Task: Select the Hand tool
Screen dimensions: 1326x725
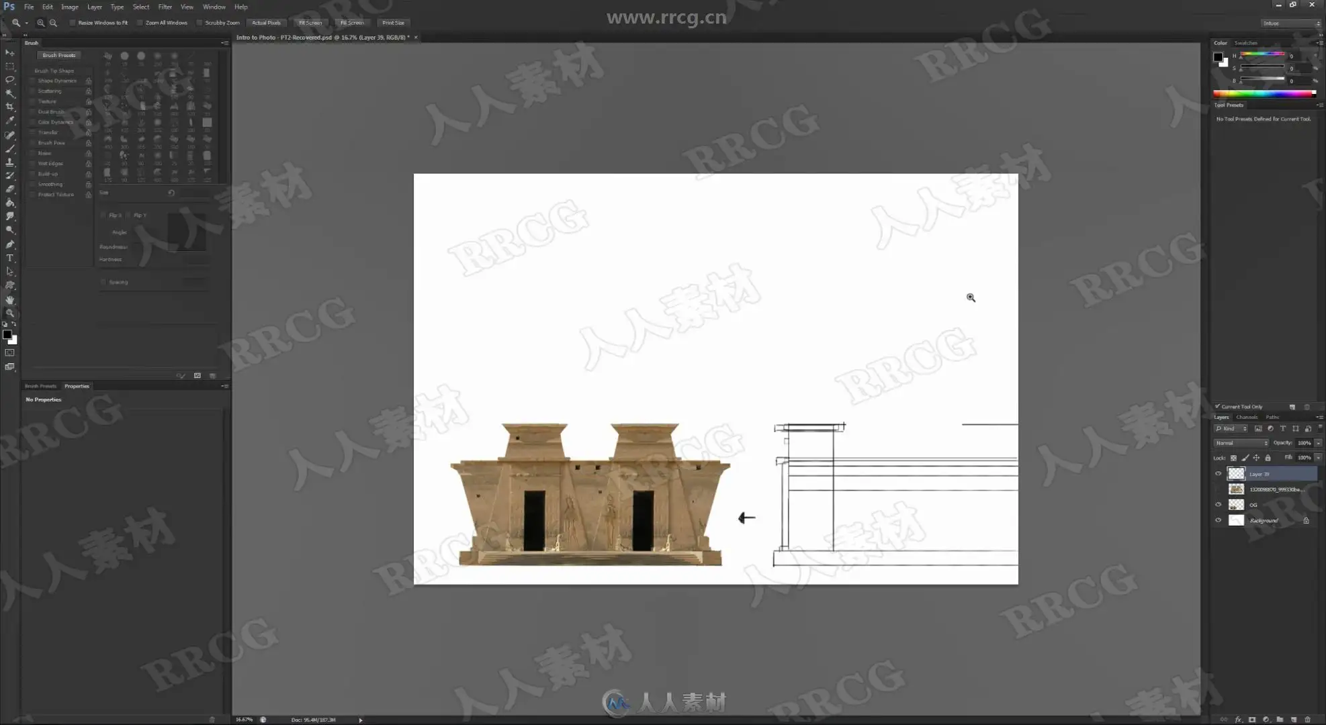Action: [x=9, y=299]
